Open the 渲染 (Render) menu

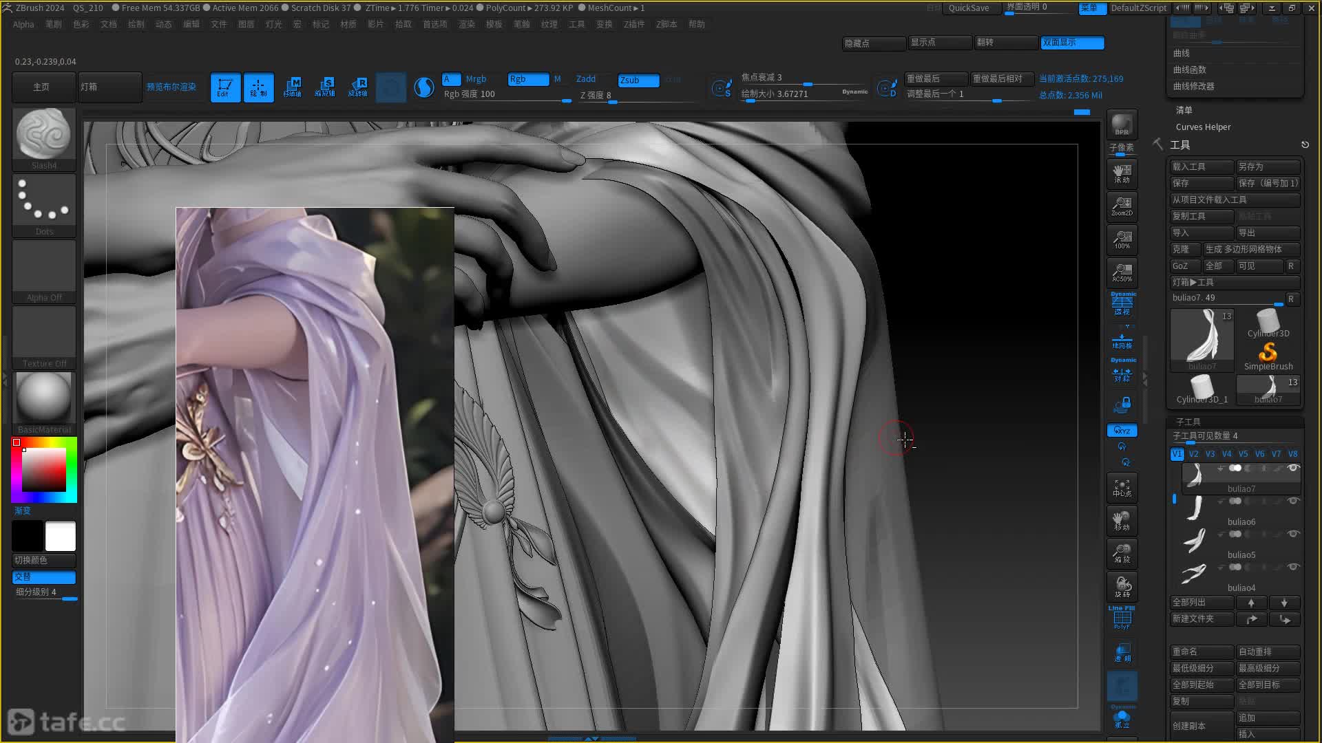pos(467,24)
